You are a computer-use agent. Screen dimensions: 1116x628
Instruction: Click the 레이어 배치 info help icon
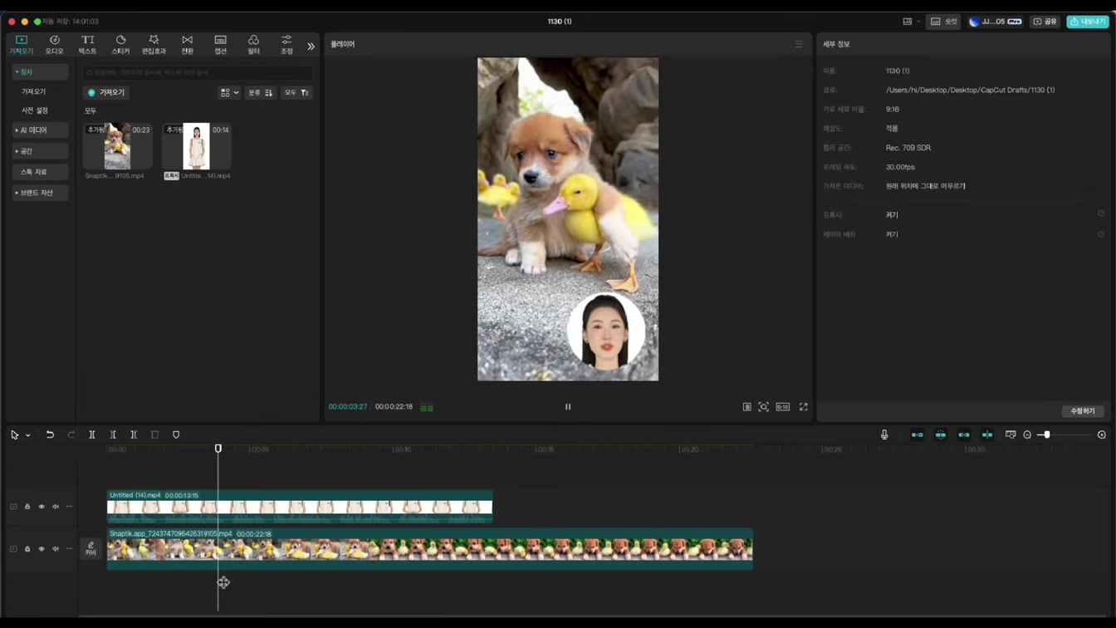click(x=1101, y=234)
